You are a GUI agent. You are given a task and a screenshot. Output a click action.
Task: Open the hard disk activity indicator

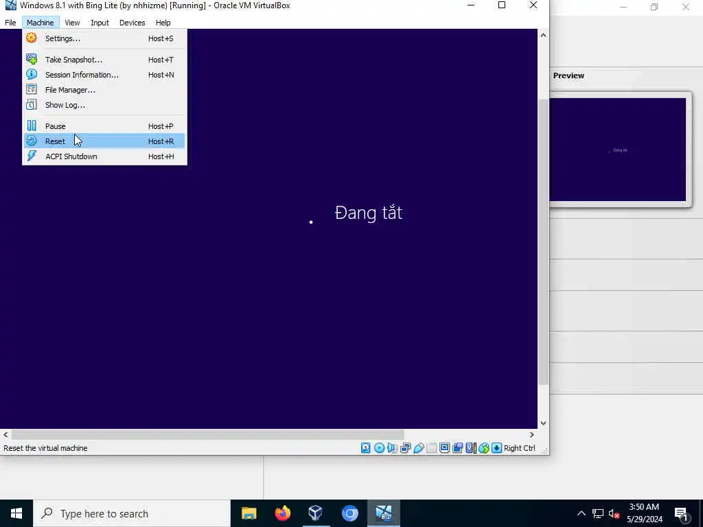[x=365, y=447]
